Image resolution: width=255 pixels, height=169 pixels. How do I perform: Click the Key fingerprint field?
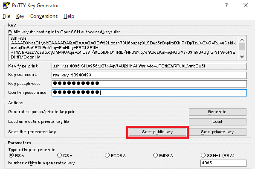[x=149, y=66]
